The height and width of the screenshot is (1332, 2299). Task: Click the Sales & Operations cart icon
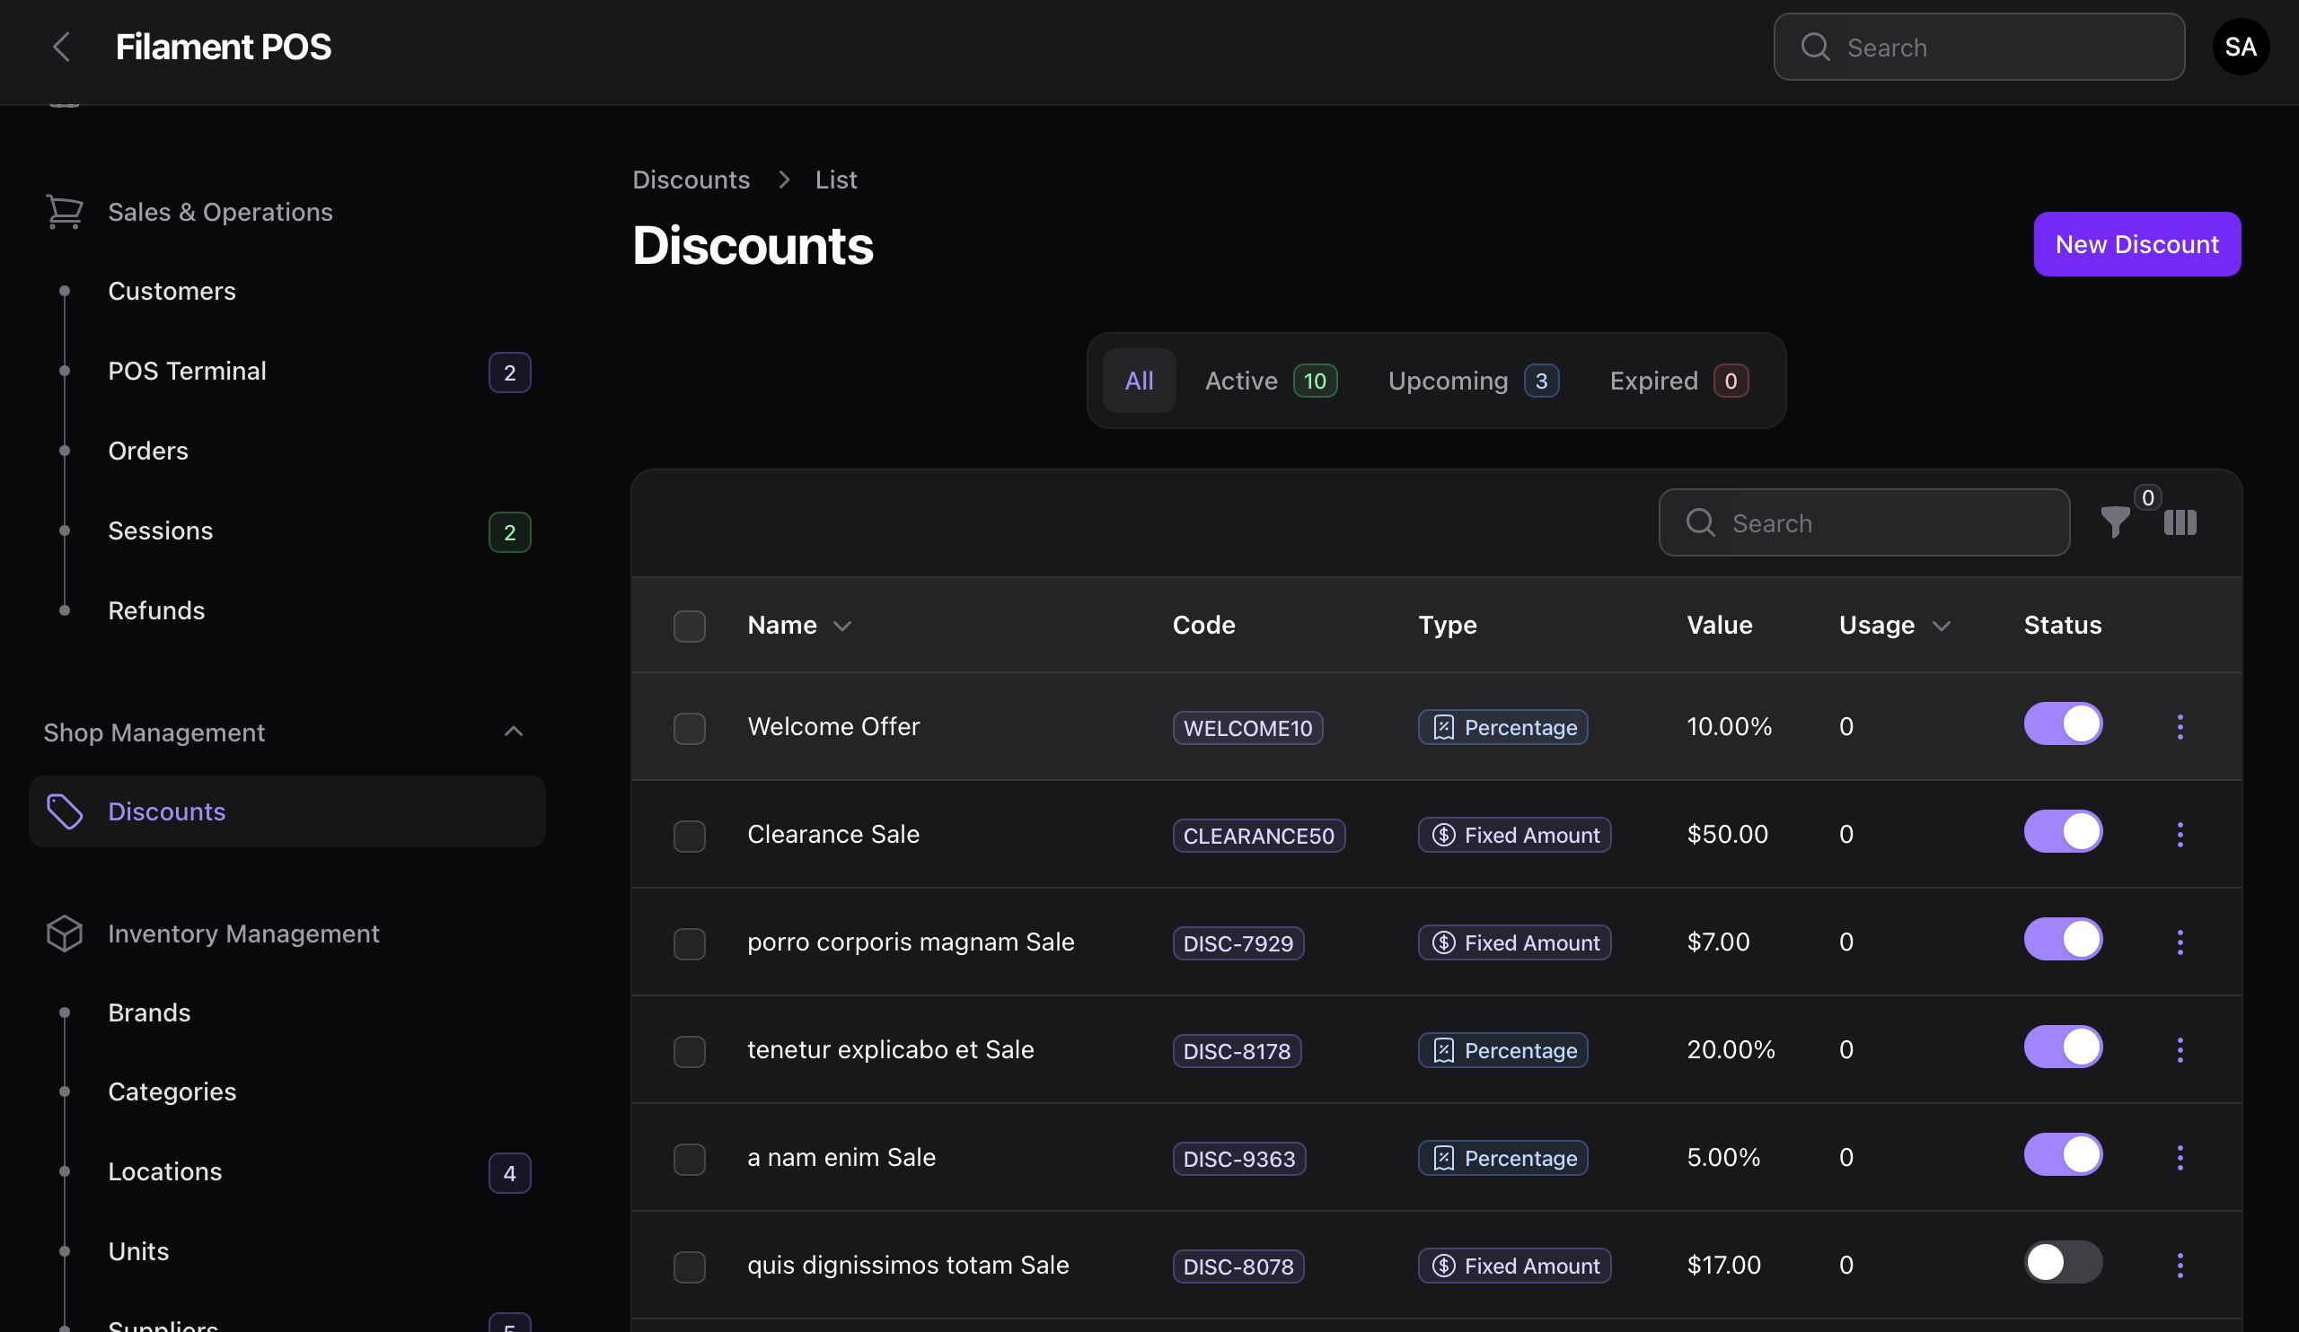tap(65, 213)
